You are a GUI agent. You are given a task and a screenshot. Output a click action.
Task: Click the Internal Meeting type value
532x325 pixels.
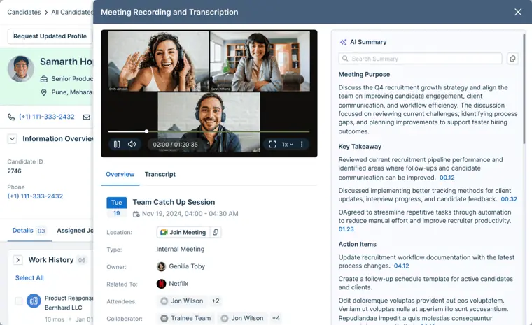coord(180,249)
